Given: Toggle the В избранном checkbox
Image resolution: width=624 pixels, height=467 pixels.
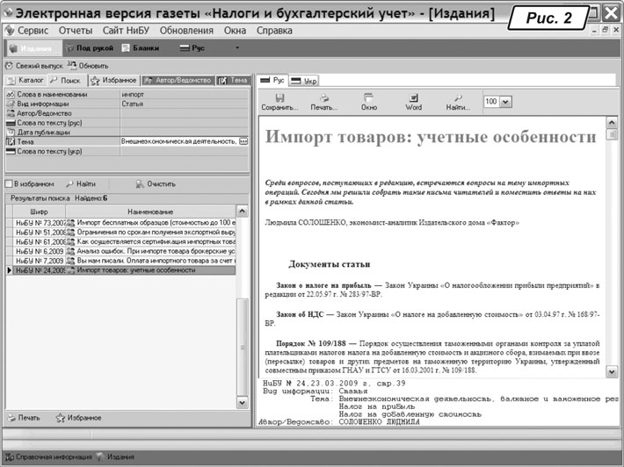Looking at the screenshot, I should pos(10,184).
